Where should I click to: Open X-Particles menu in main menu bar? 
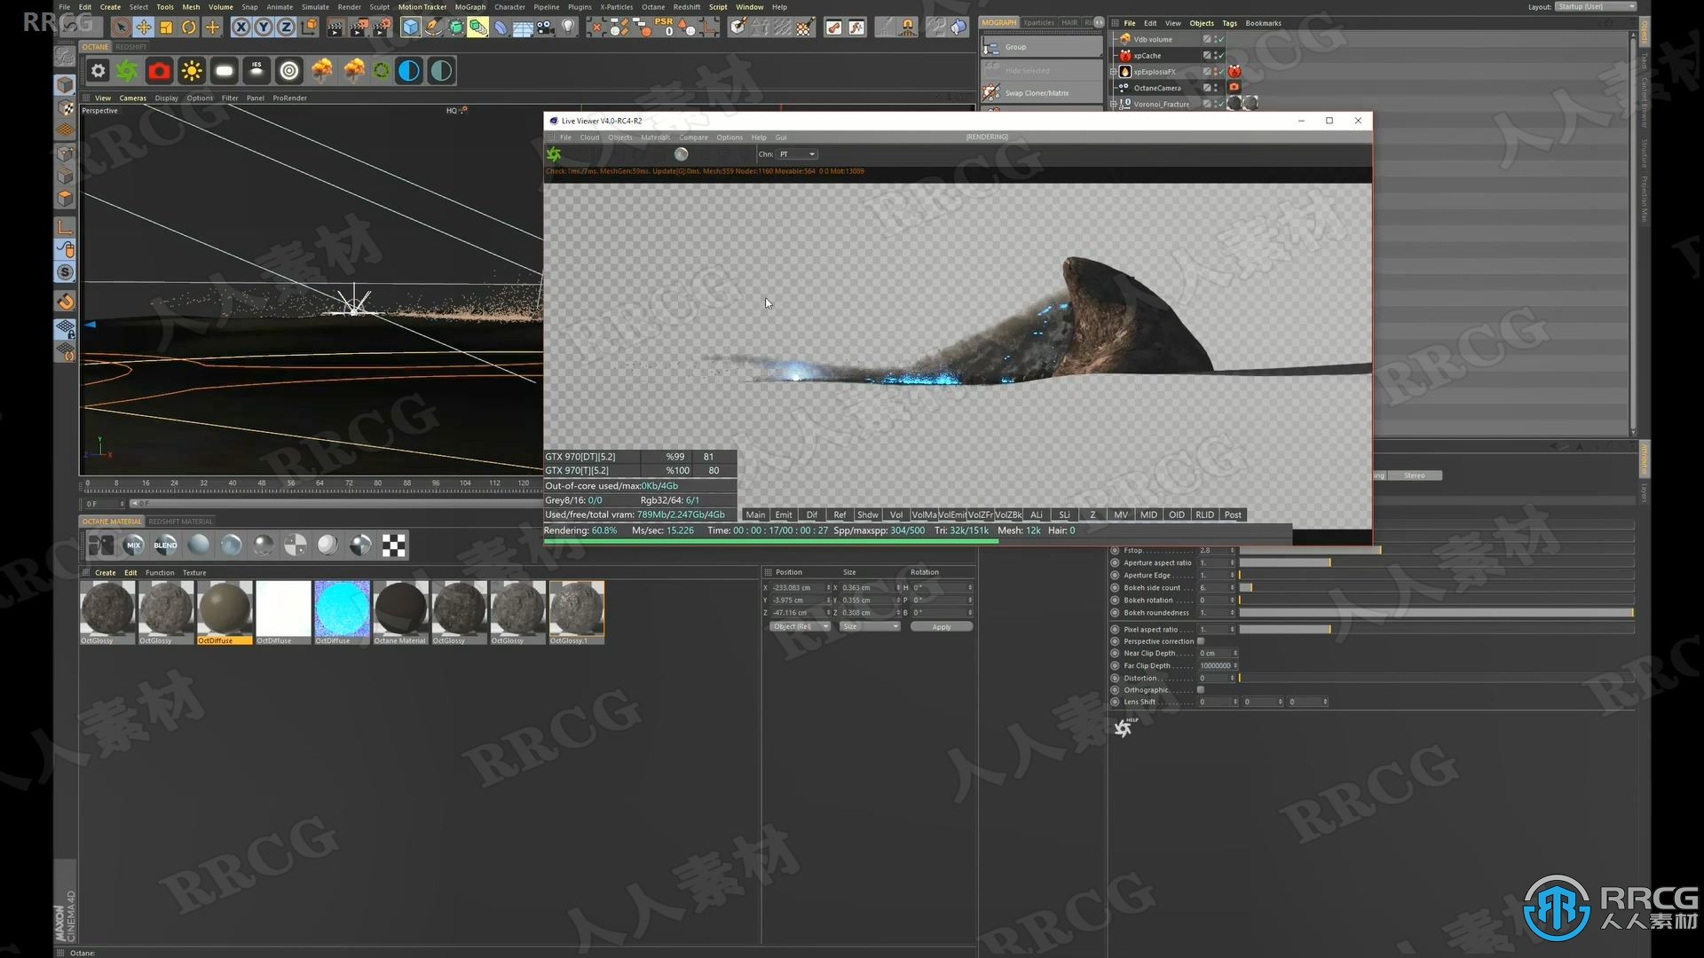pyautogui.click(x=616, y=6)
